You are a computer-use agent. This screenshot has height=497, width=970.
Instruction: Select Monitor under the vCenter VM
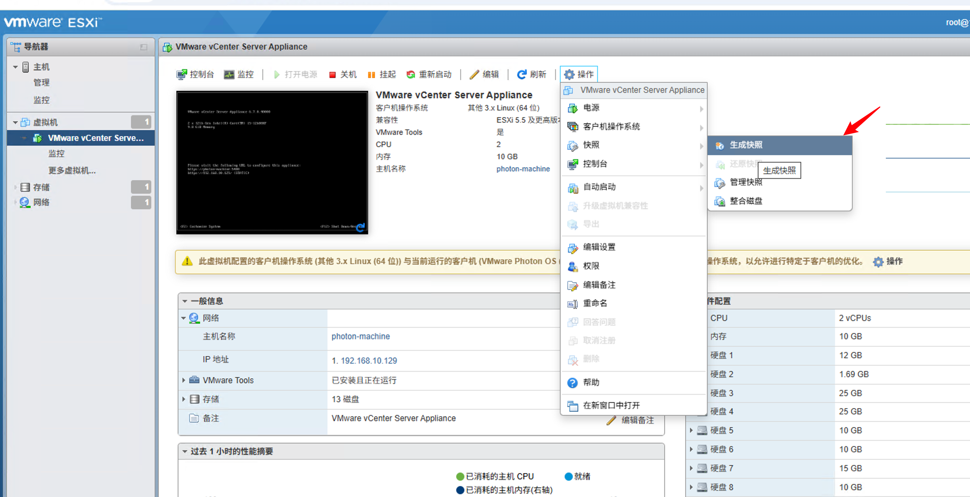pyautogui.click(x=57, y=154)
